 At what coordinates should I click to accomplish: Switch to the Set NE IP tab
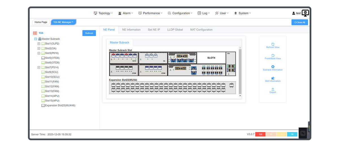pyautogui.click(x=154, y=30)
